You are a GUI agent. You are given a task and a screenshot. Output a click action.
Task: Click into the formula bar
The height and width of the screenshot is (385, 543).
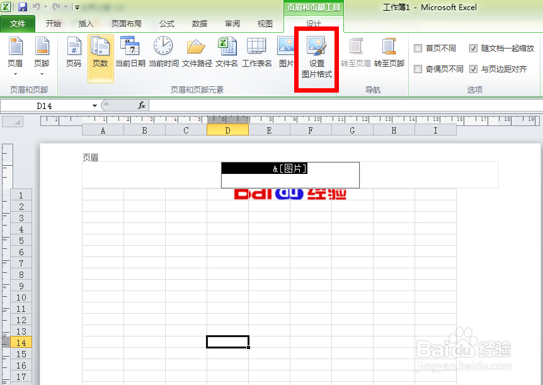pyautogui.click(x=346, y=106)
